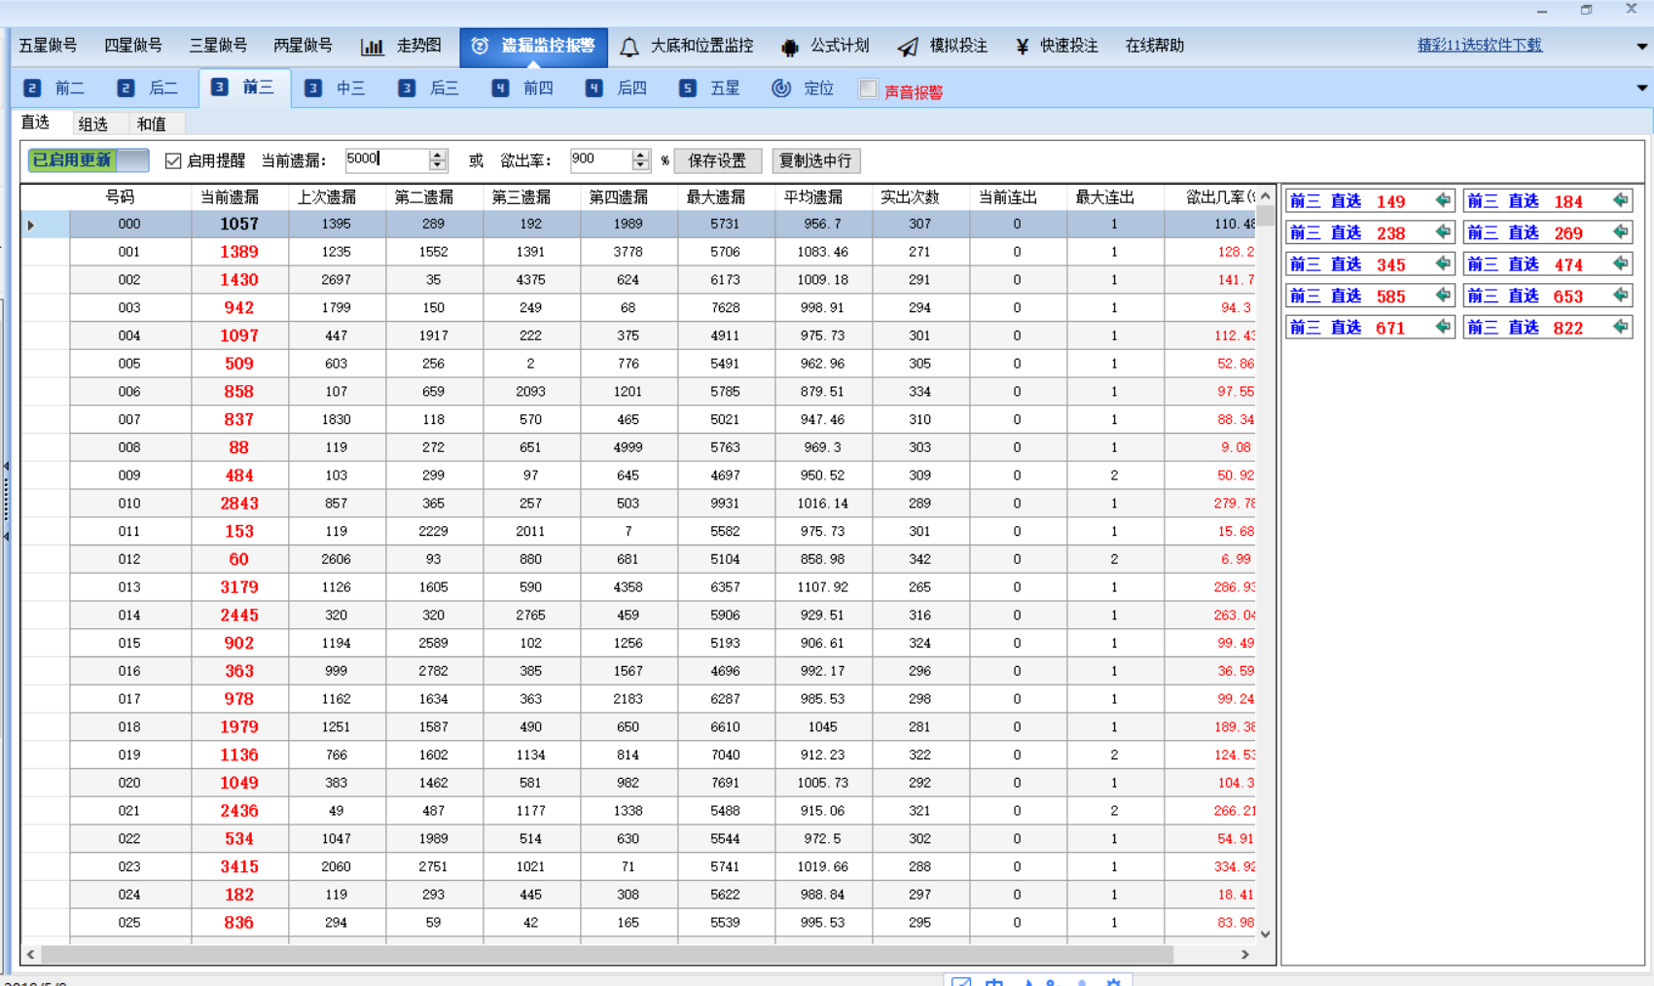Viewport: 1654px width, 986px height.
Task: Open 公式计划 via its icon
Action: pos(789,46)
